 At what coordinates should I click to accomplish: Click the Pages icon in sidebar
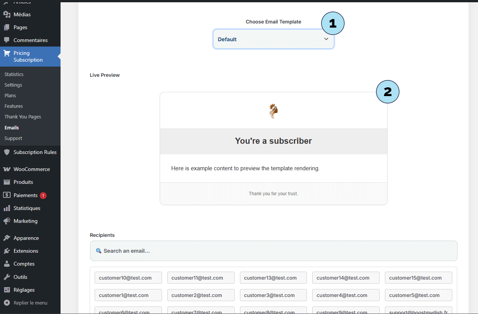(x=7, y=27)
